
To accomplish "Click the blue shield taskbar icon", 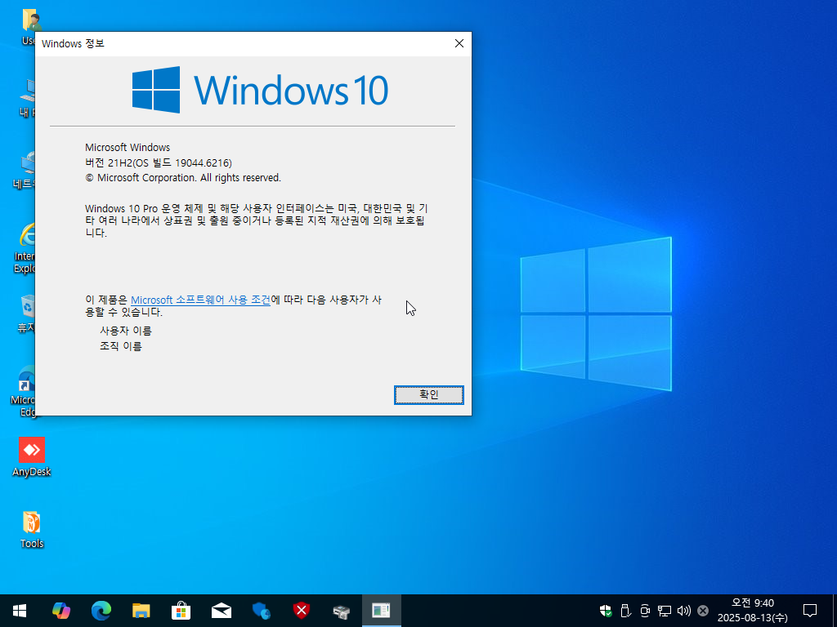I will click(x=261, y=611).
